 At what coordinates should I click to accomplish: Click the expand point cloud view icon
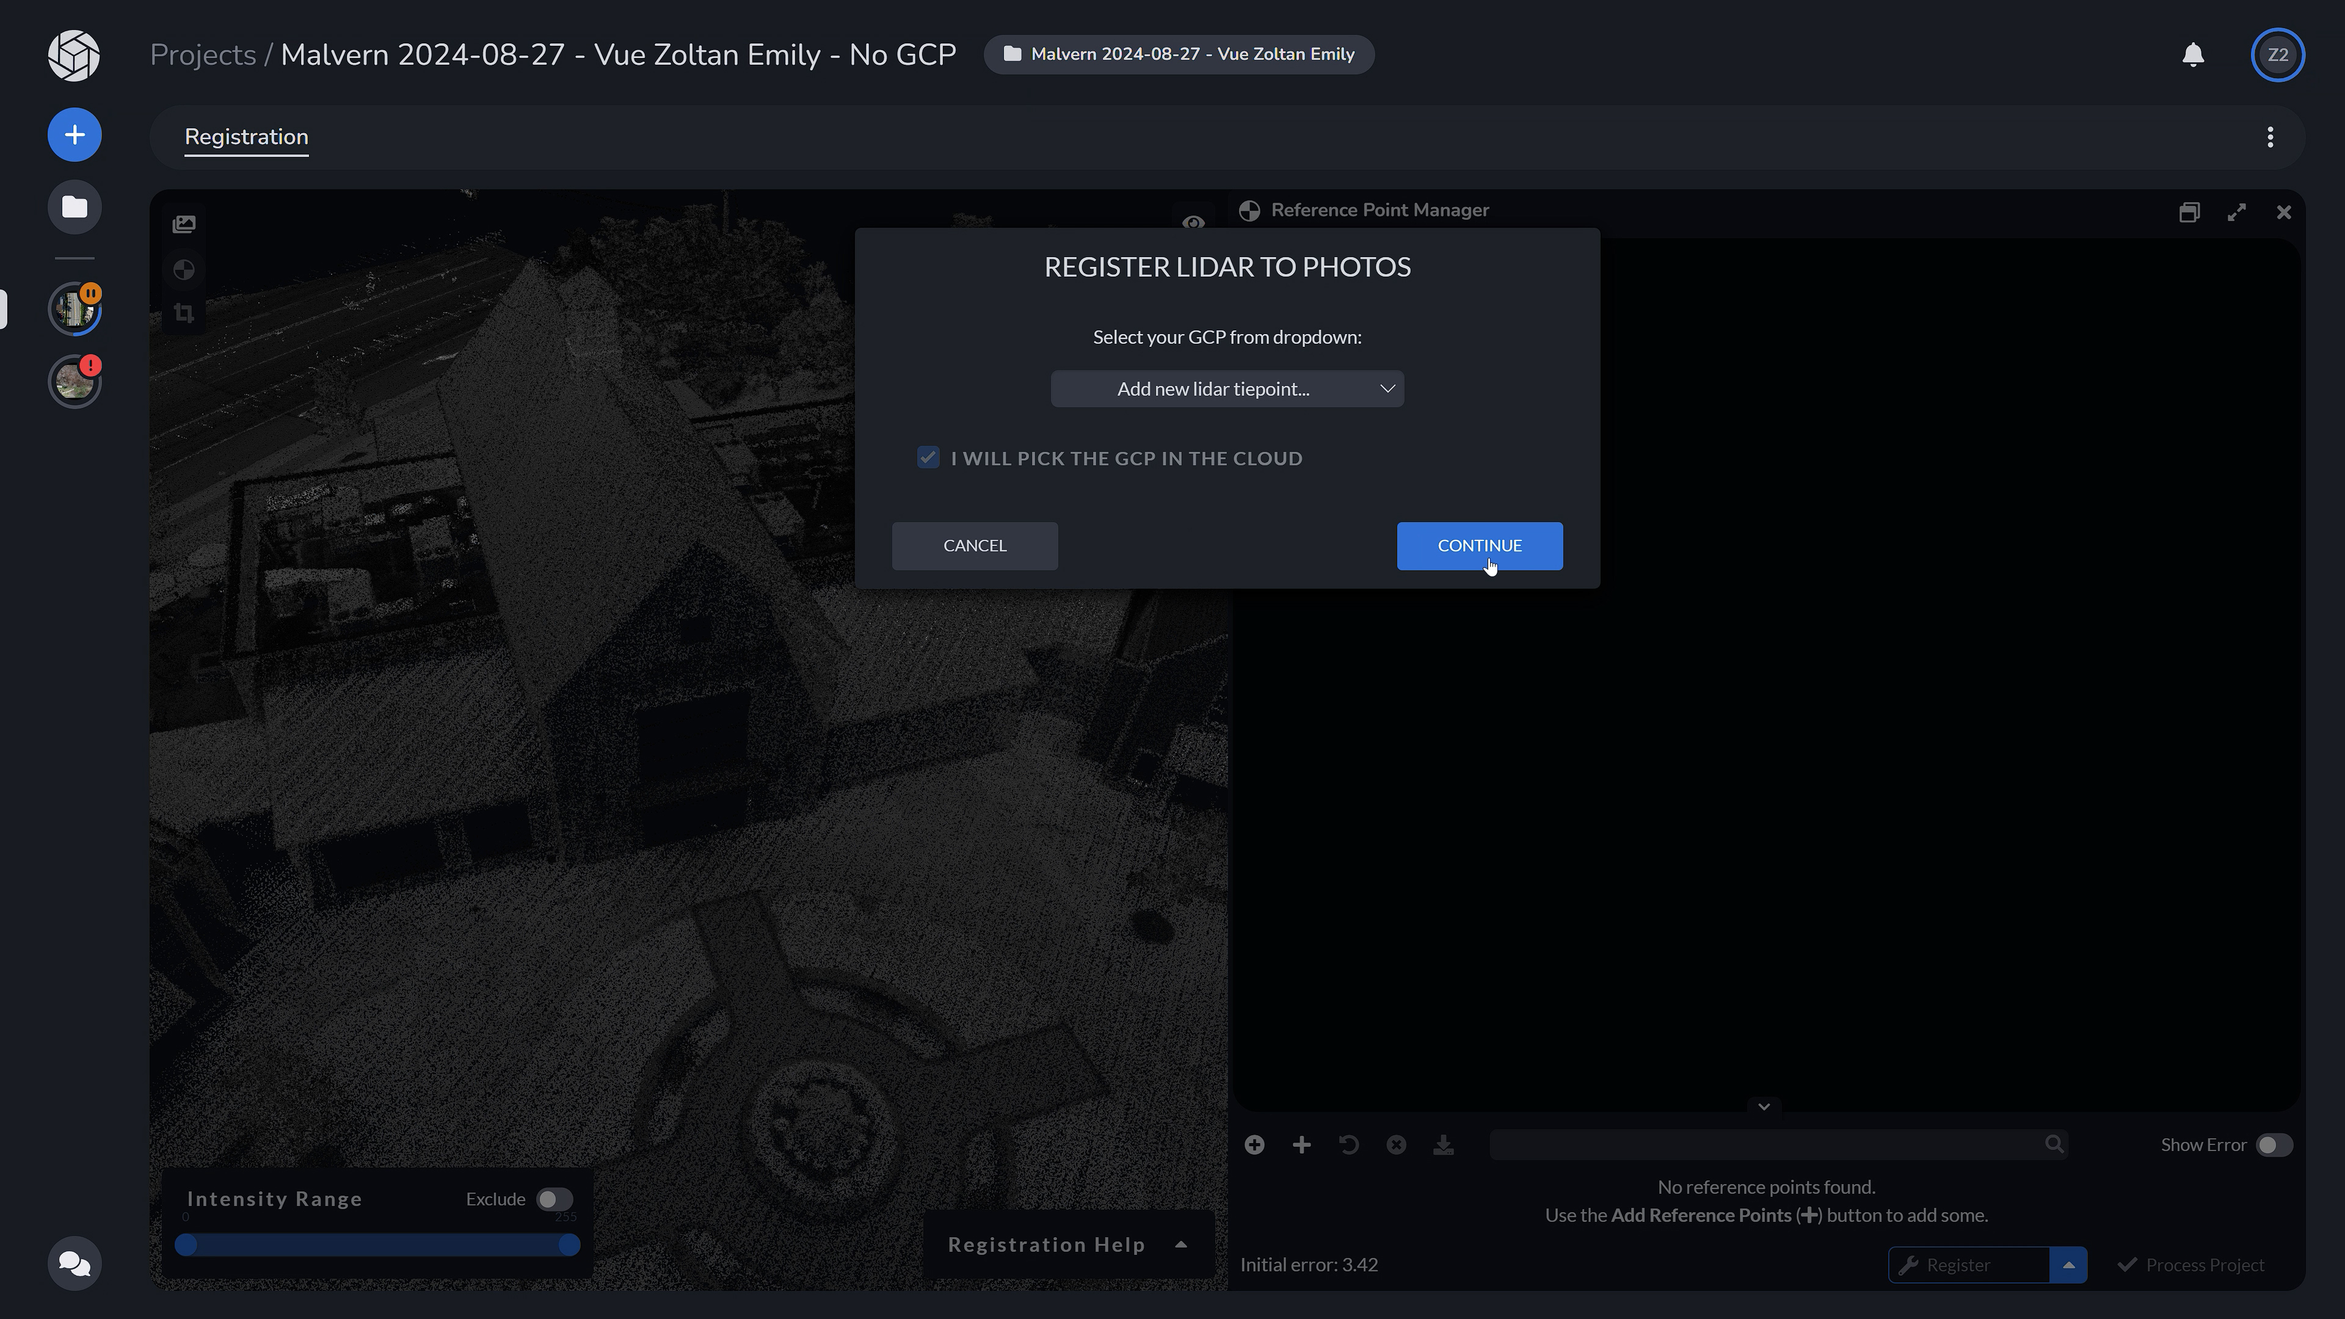[2237, 211]
